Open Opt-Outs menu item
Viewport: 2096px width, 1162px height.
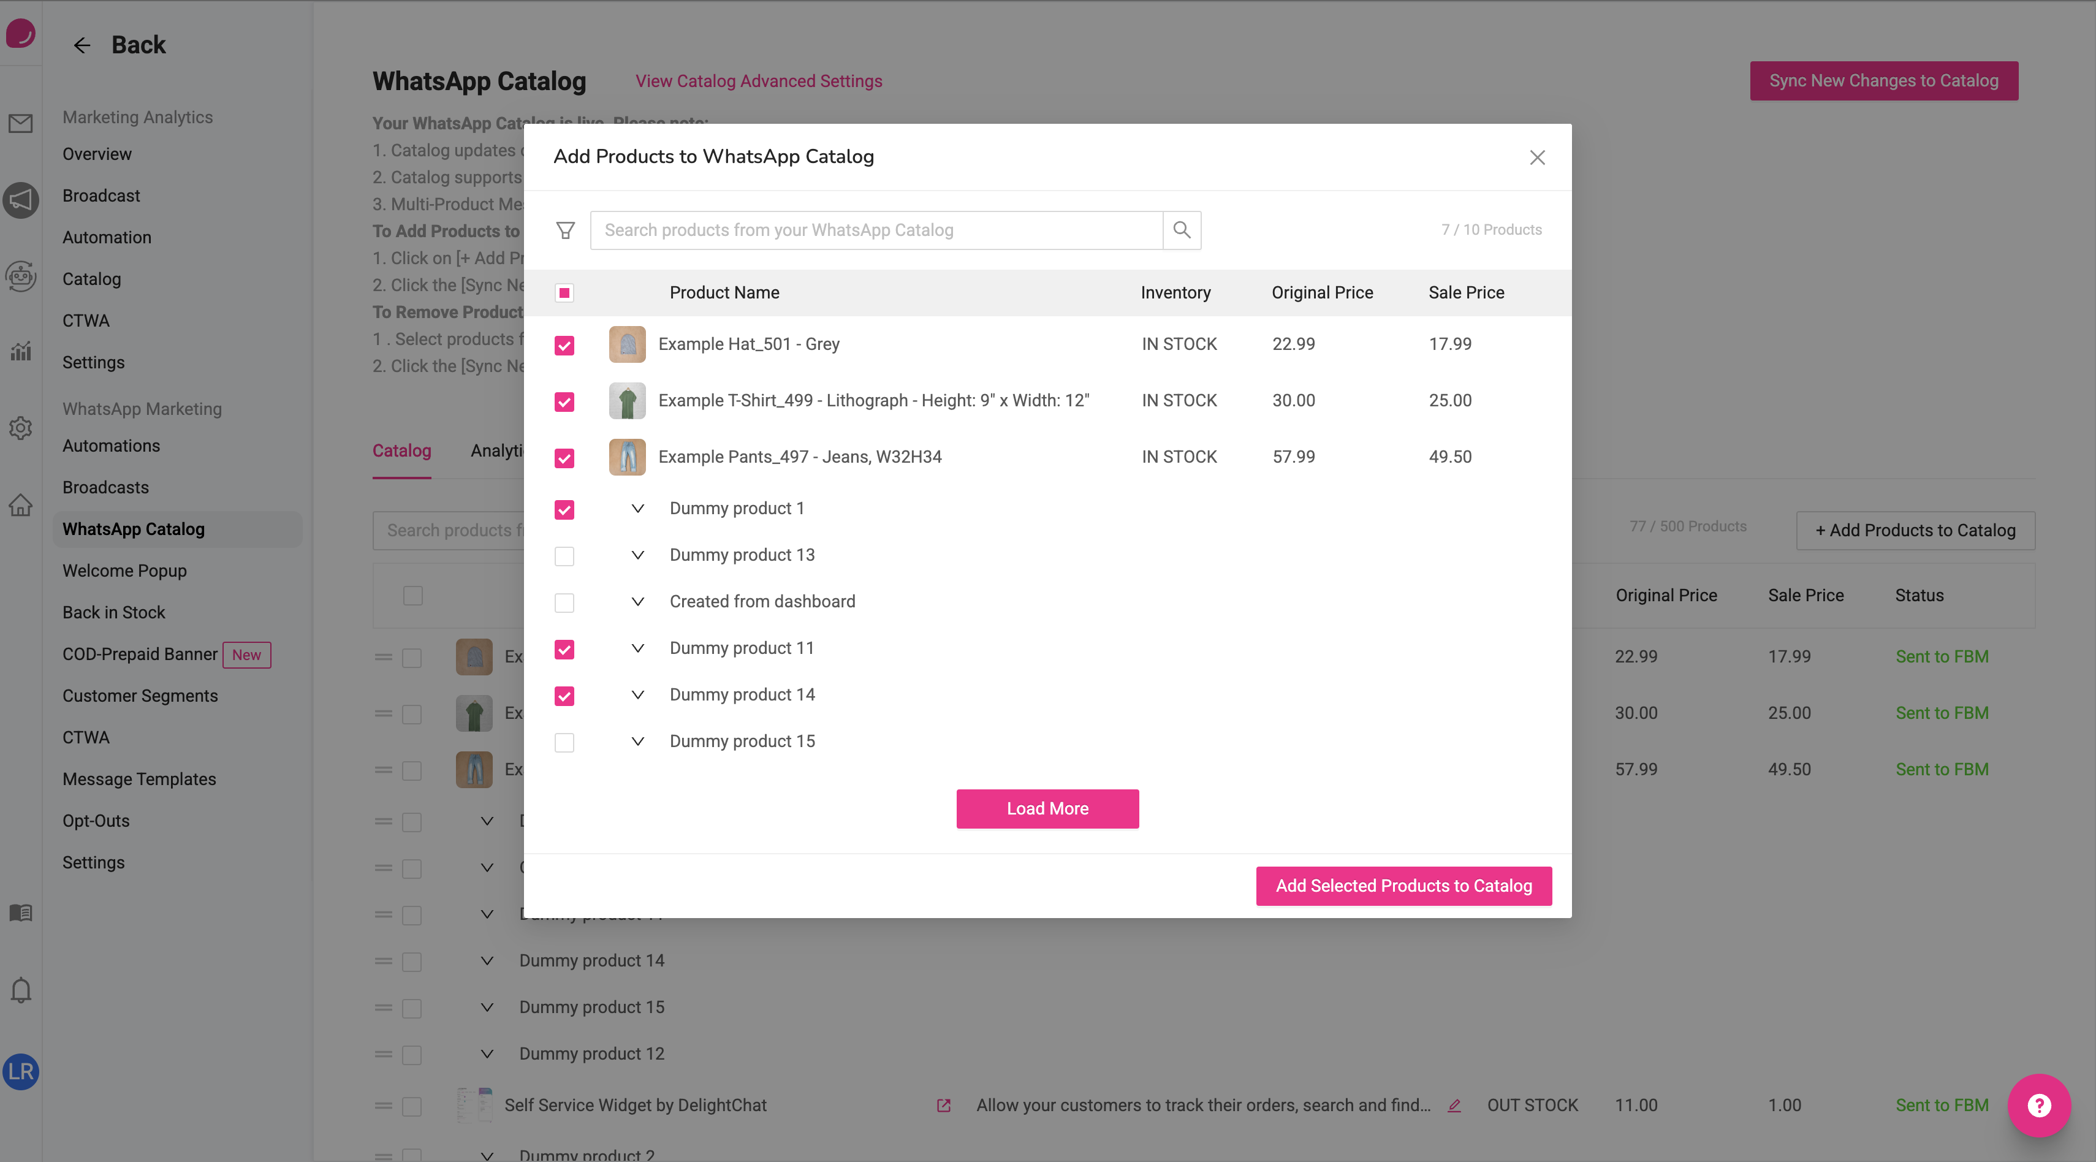[96, 820]
